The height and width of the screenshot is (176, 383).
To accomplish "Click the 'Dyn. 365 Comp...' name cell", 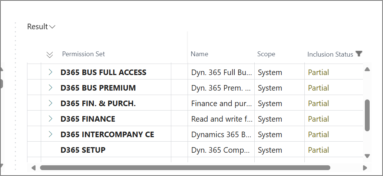I will (221, 150).
